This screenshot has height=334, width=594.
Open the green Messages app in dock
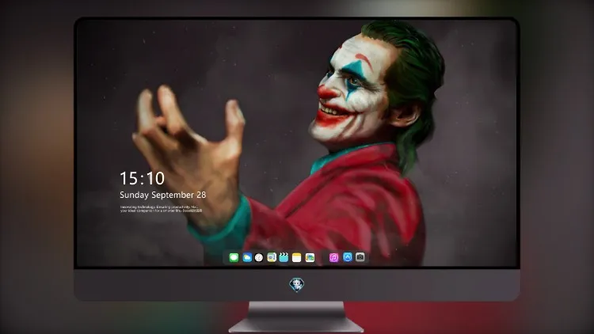[x=234, y=257]
